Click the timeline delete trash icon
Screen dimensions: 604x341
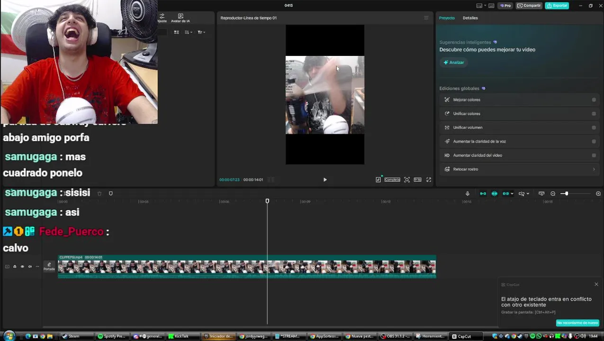(99, 194)
